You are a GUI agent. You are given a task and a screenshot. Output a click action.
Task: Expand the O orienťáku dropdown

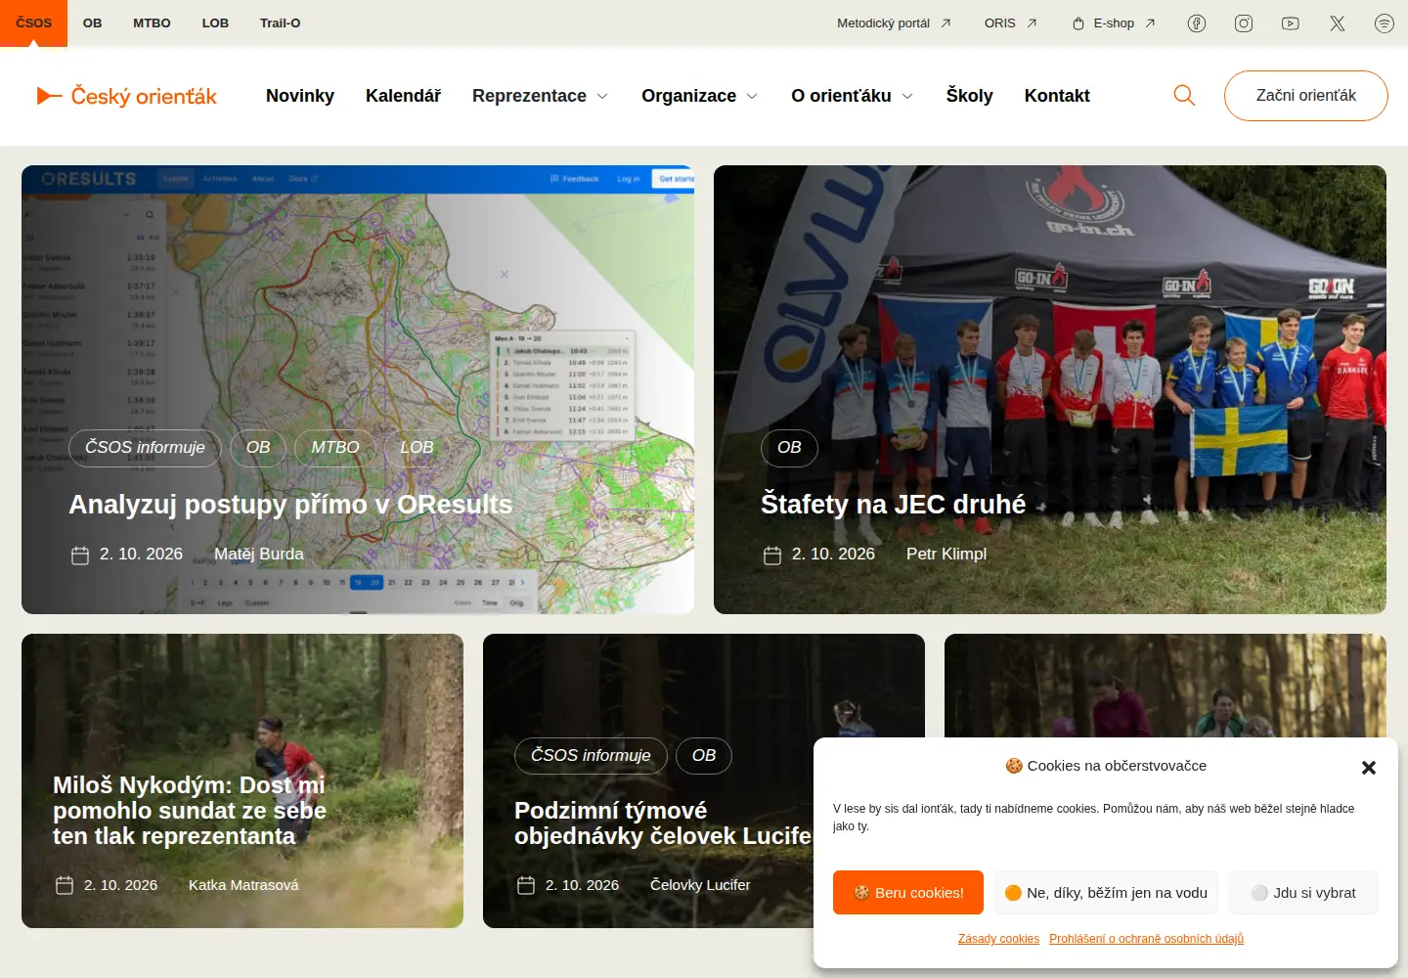point(852,96)
